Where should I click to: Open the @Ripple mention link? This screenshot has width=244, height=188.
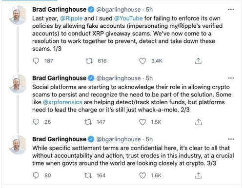[71, 18]
